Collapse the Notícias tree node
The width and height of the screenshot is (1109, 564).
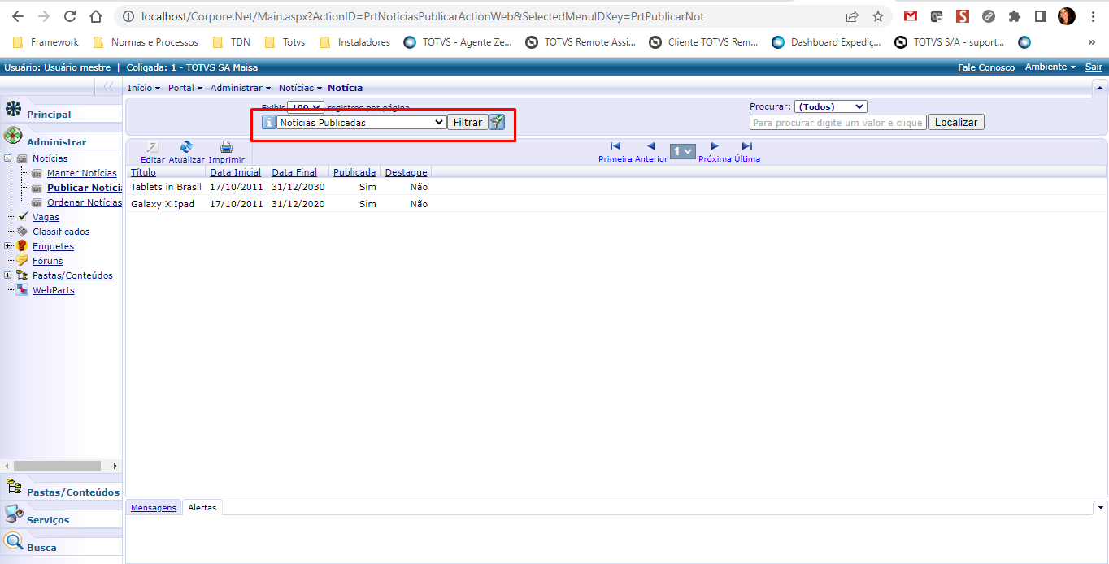(9, 158)
